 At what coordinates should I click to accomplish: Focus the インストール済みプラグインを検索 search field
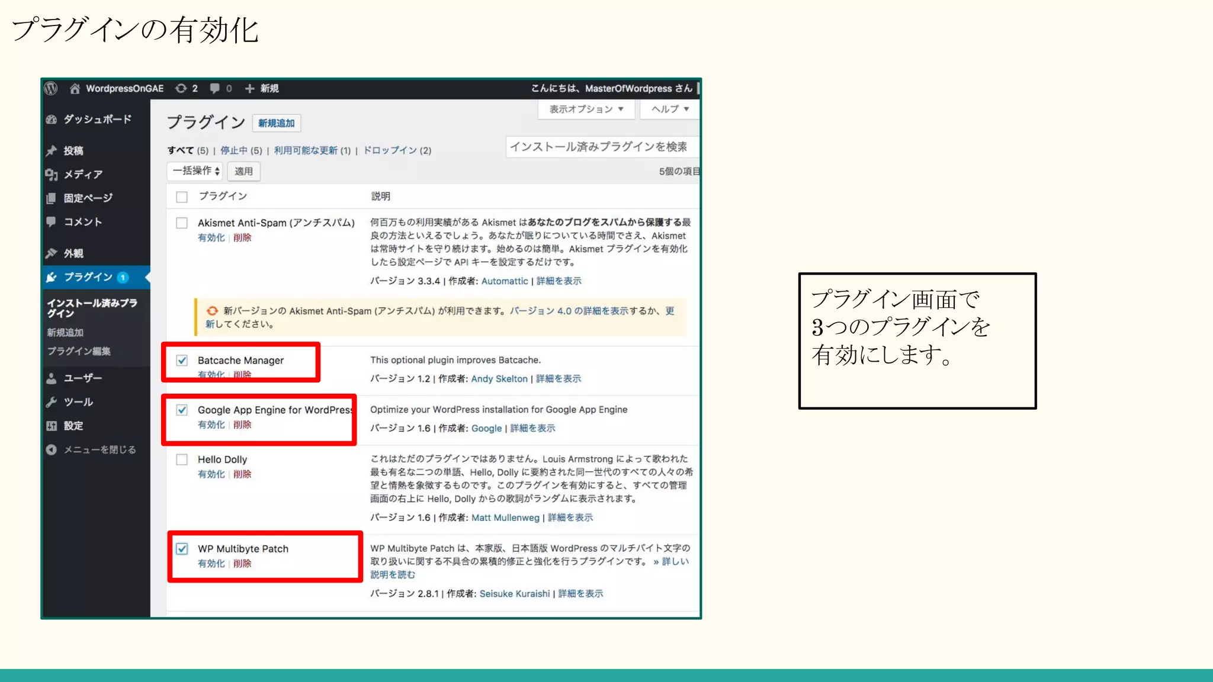[x=602, y=147]
